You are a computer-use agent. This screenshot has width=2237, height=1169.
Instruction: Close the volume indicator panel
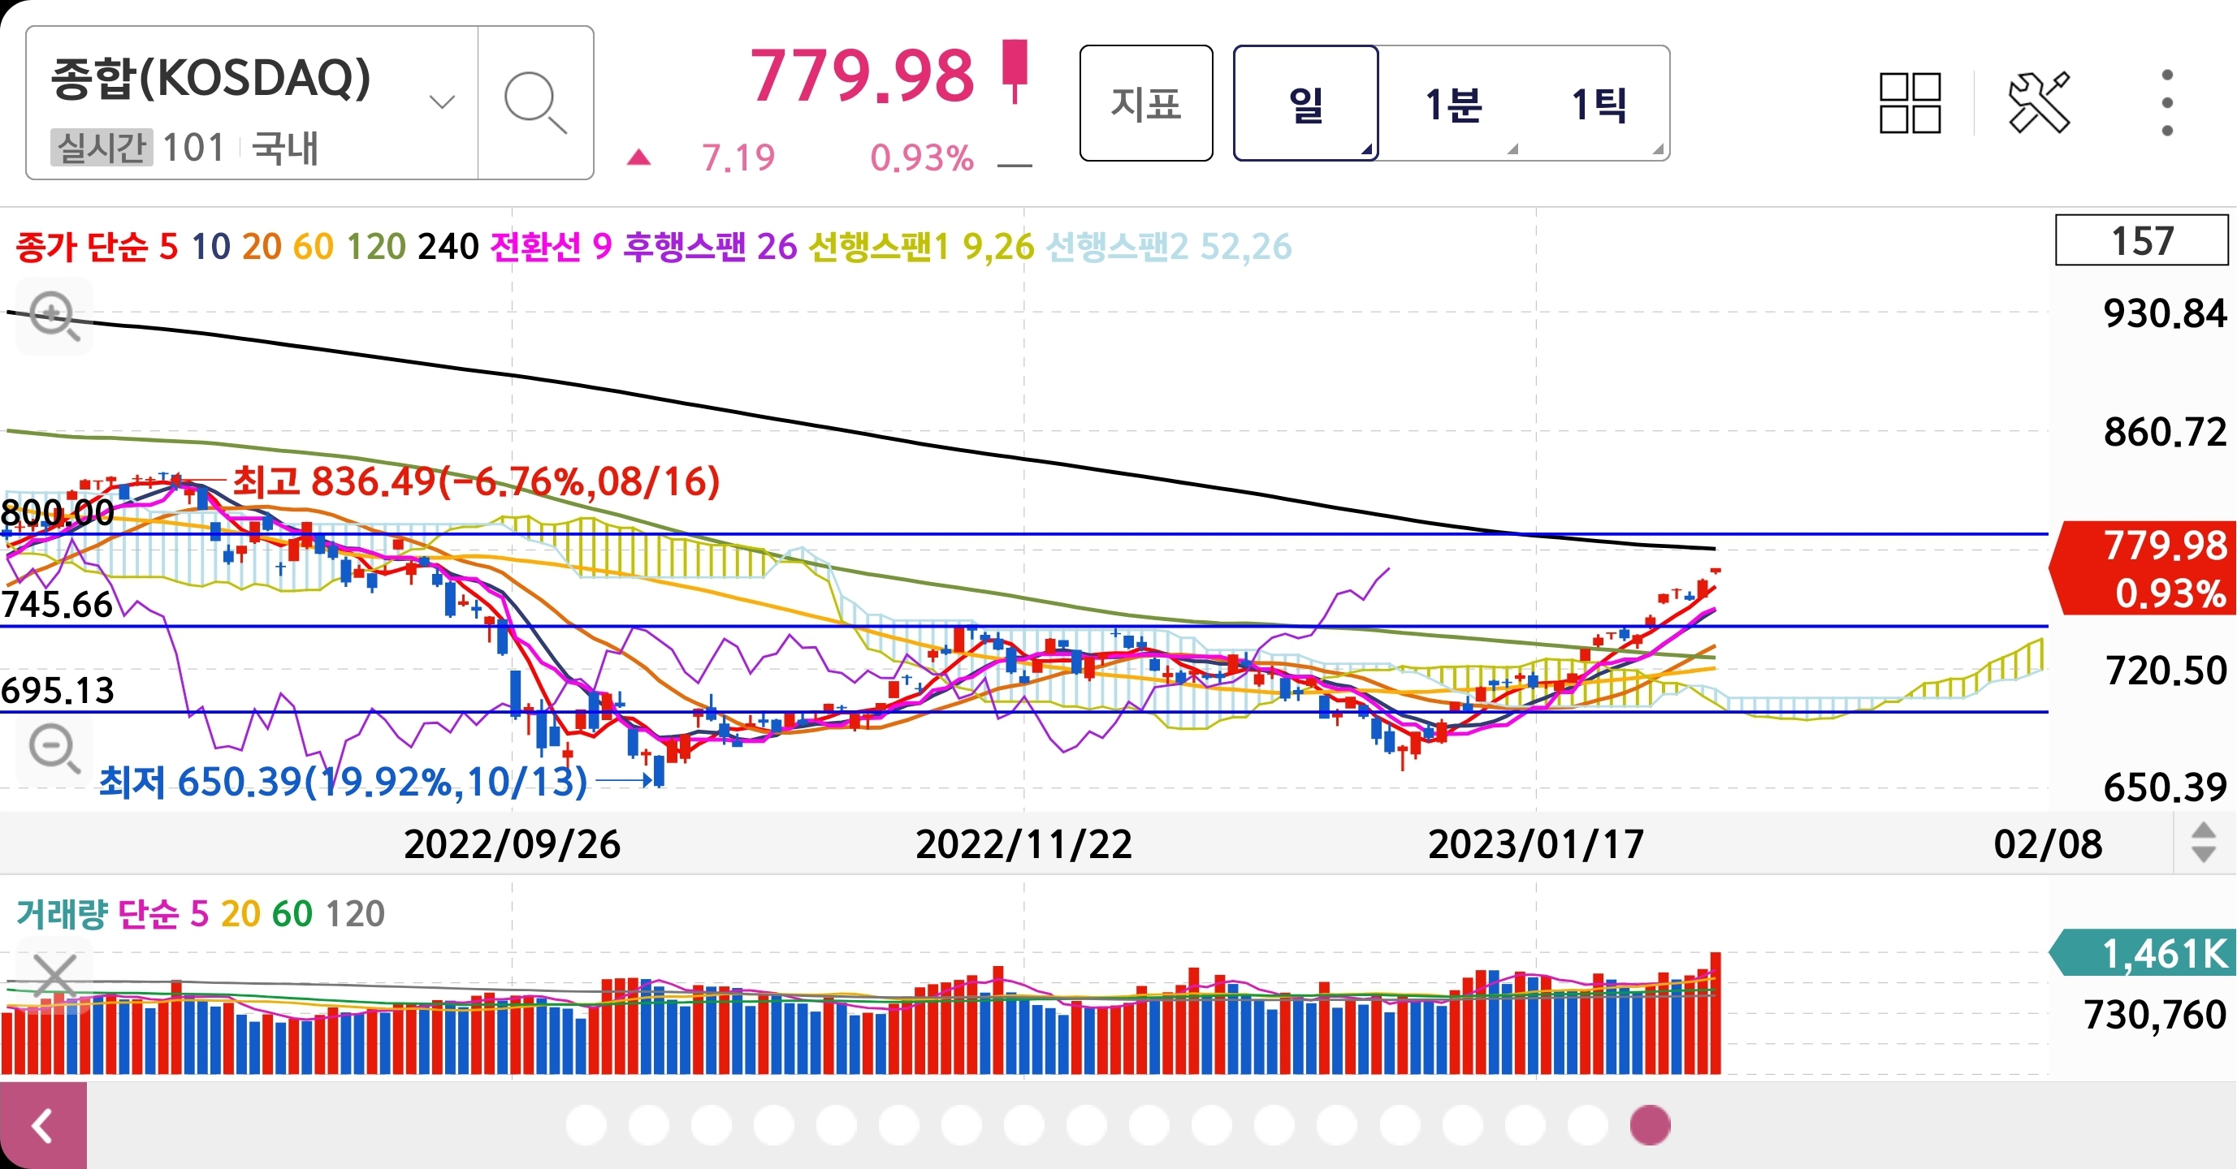(x=54, y=975)
